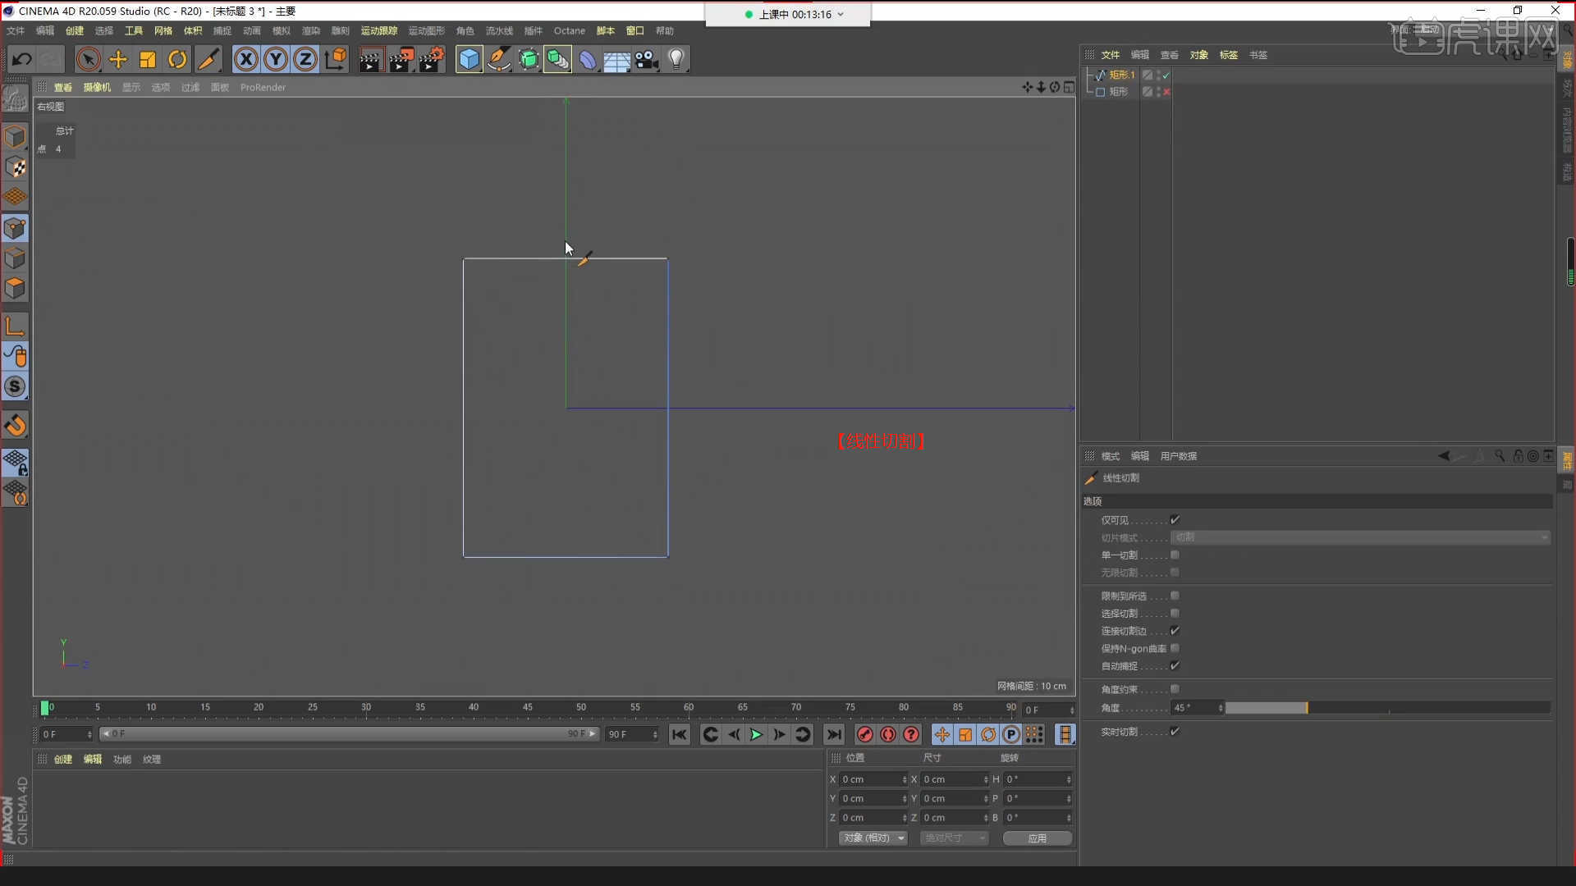
Task: Select texture mode checkered cube icon
Action: click(15, 167)
